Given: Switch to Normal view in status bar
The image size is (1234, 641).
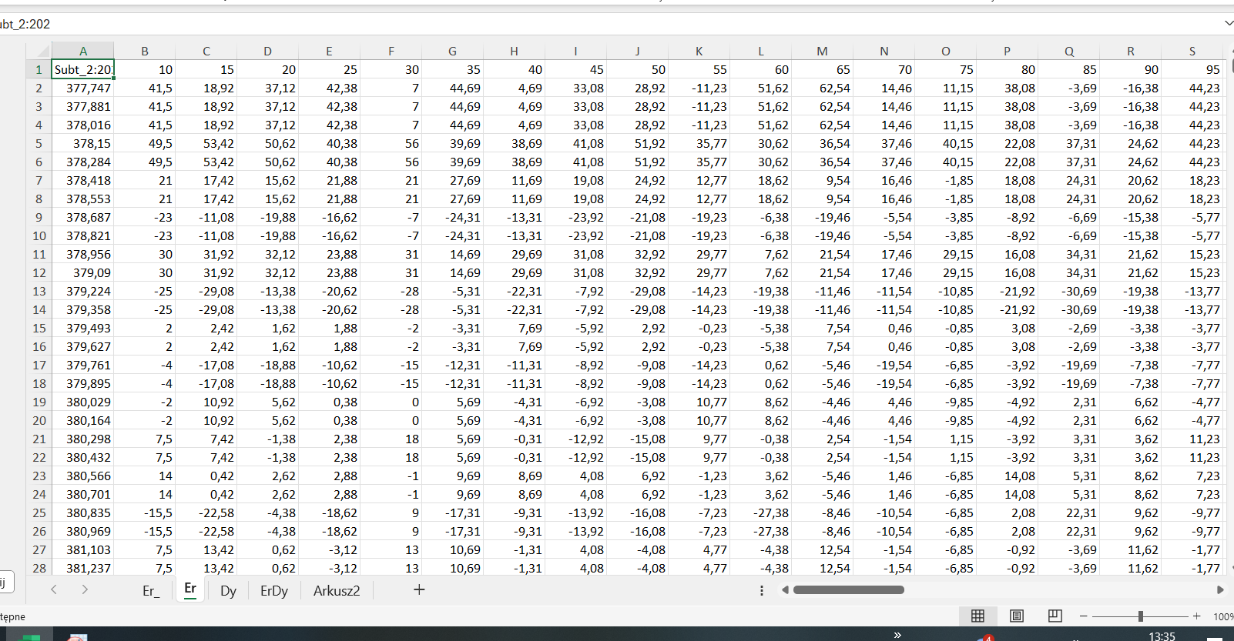Looking at the screenshot, I should (x=977, y=616).
